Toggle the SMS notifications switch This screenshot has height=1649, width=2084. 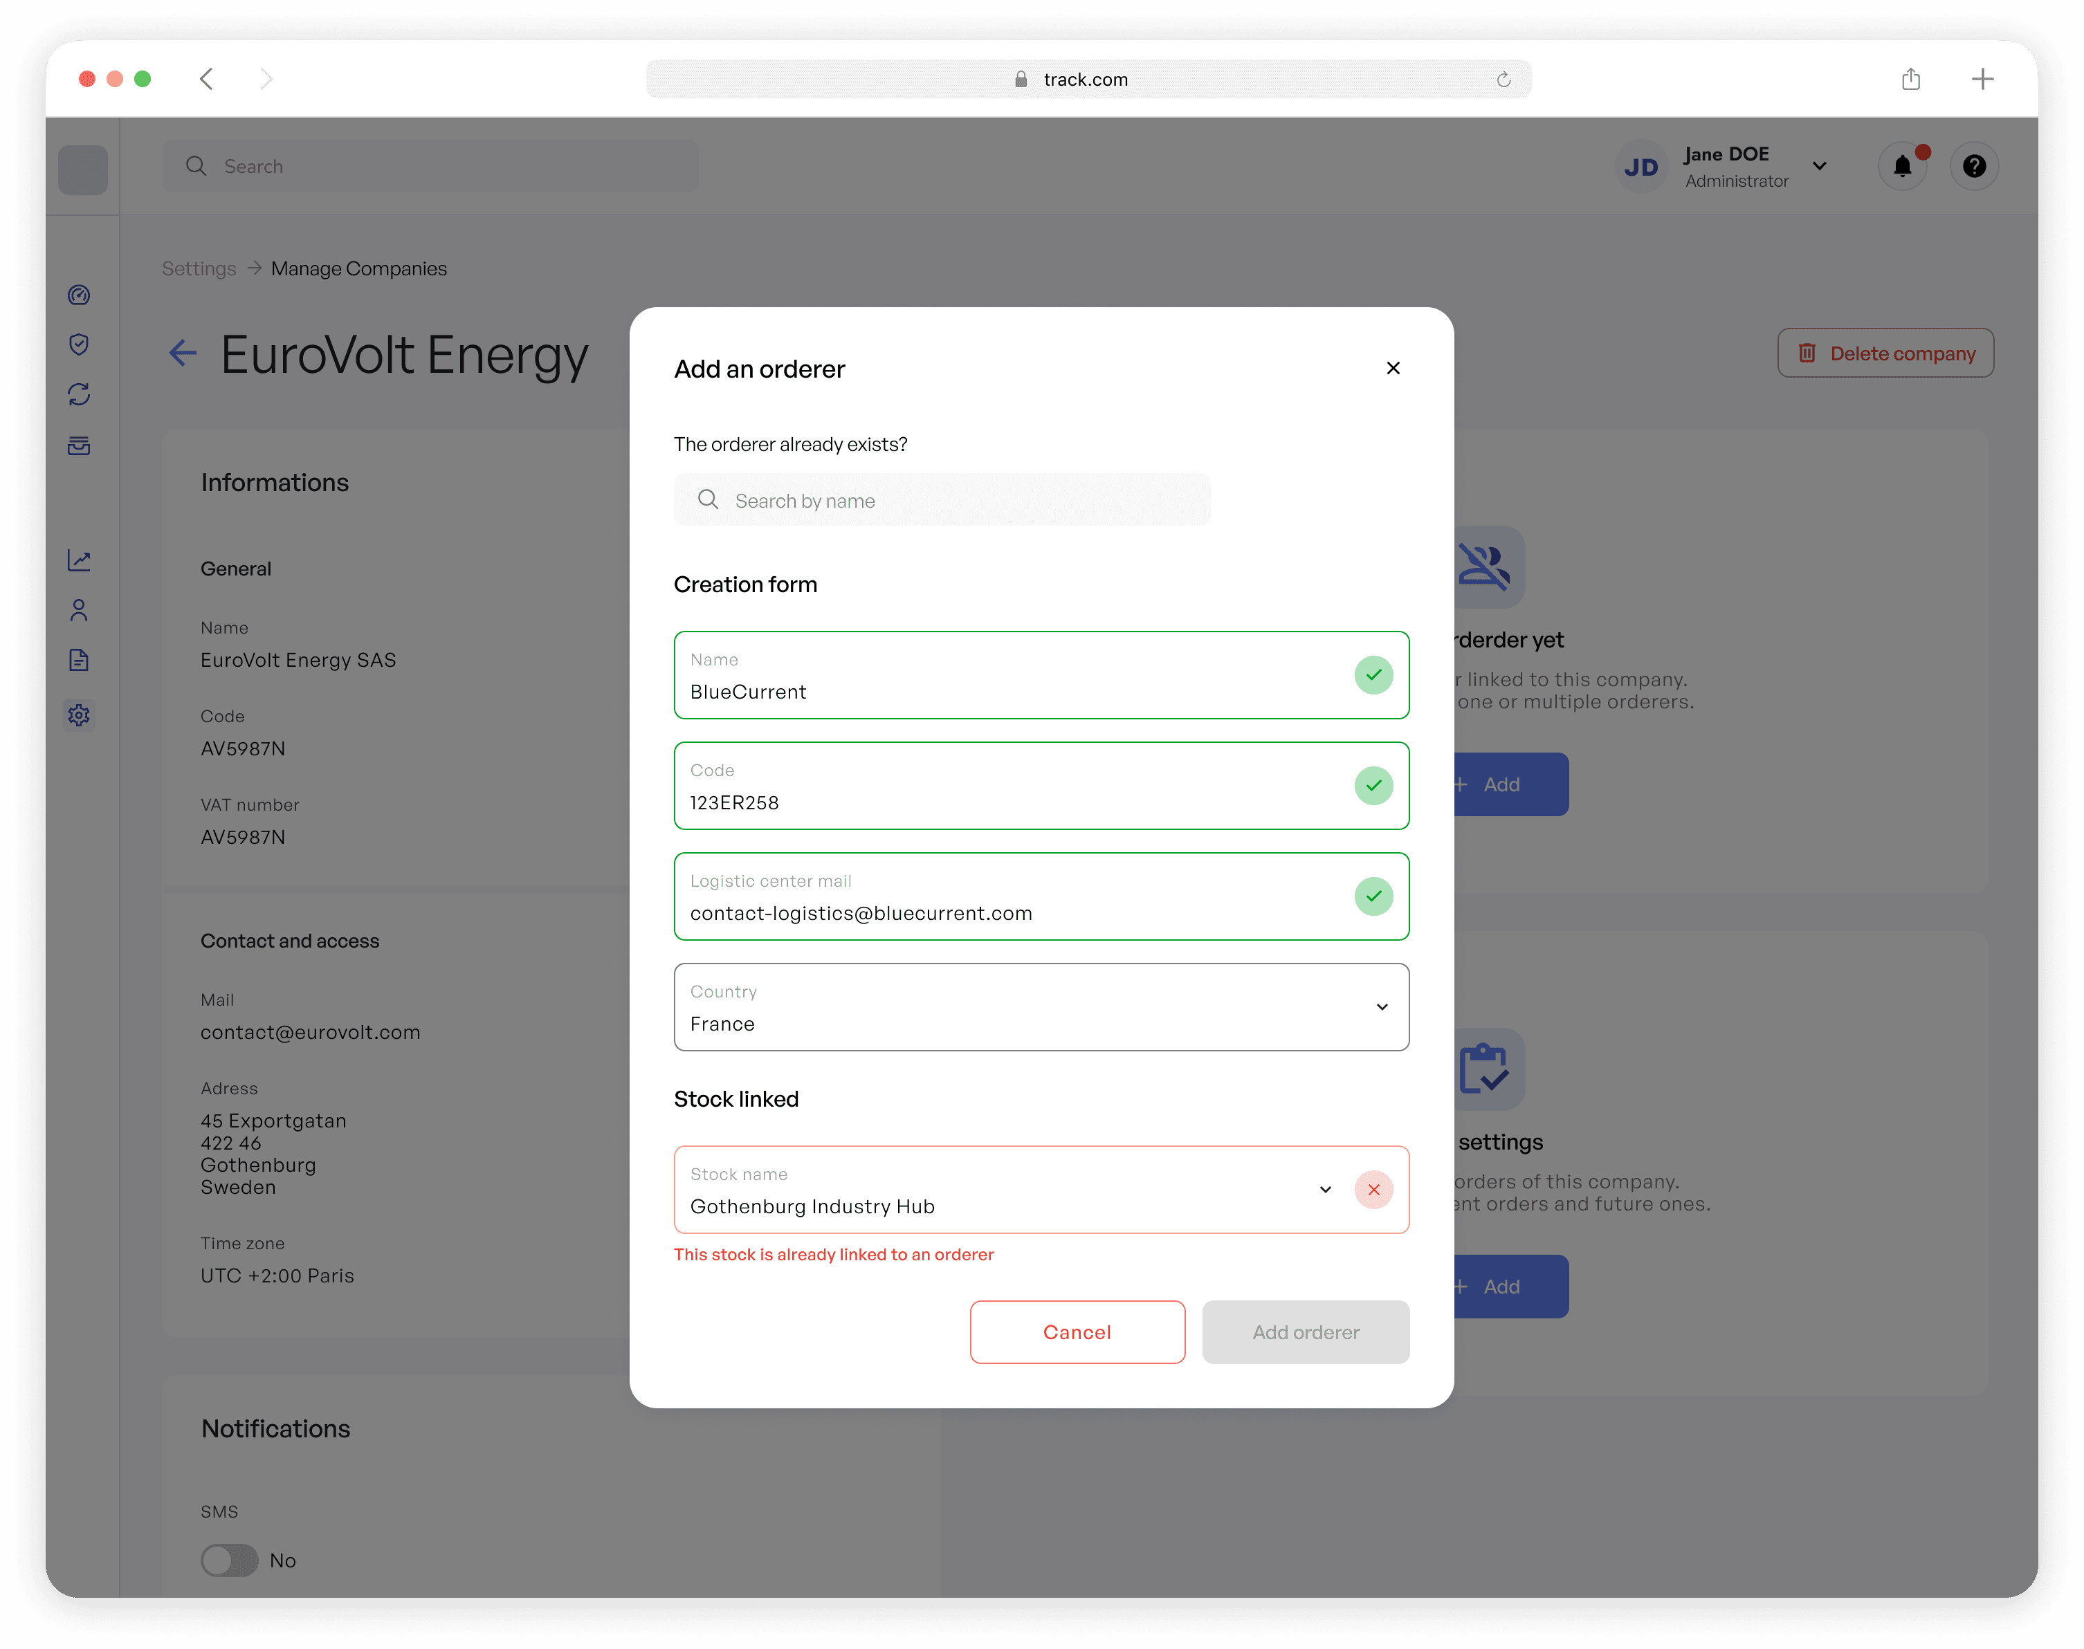pyautogui.click(x=230, y=1560)
